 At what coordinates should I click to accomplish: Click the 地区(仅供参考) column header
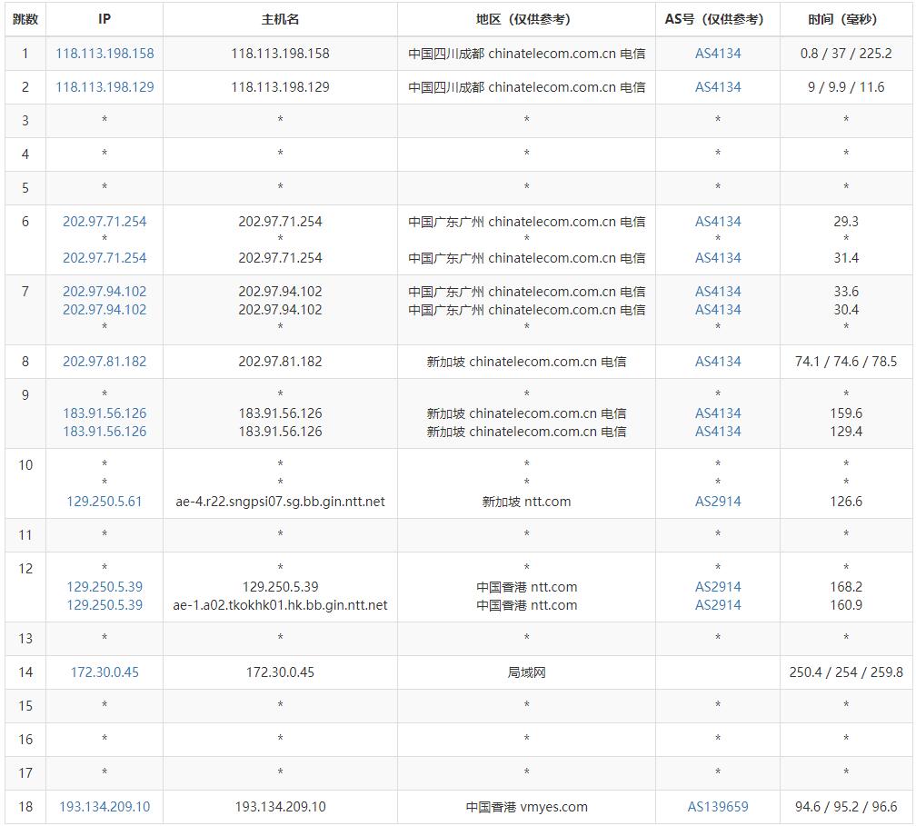[x=526, y=19]
